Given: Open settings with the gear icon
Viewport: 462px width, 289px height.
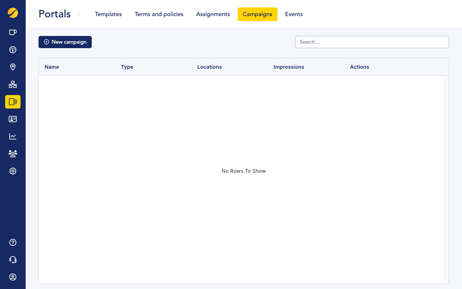Looking at the screenshot, I should click(13, 171).
